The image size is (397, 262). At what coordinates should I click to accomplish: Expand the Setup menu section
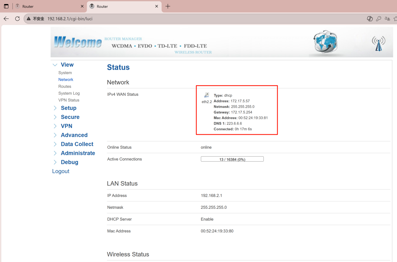[68, 108]
